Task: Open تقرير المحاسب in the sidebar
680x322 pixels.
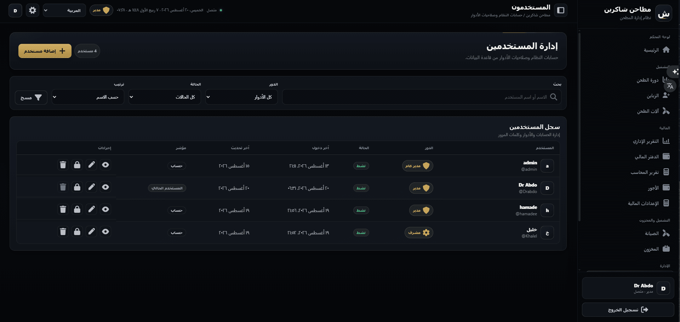Action: [x=650, y=172]
